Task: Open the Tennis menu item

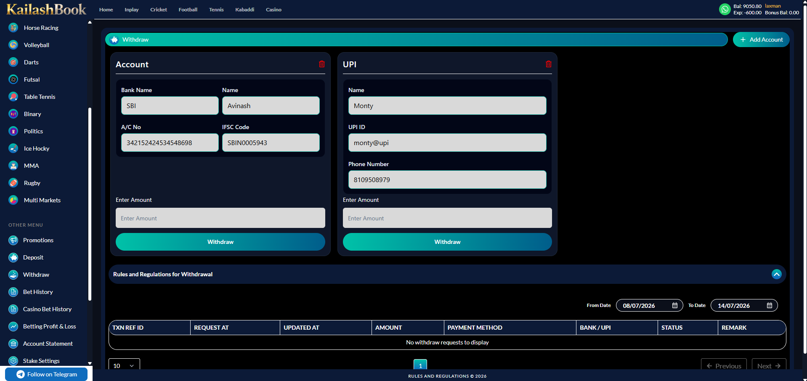Action: [x=216, y=10]
